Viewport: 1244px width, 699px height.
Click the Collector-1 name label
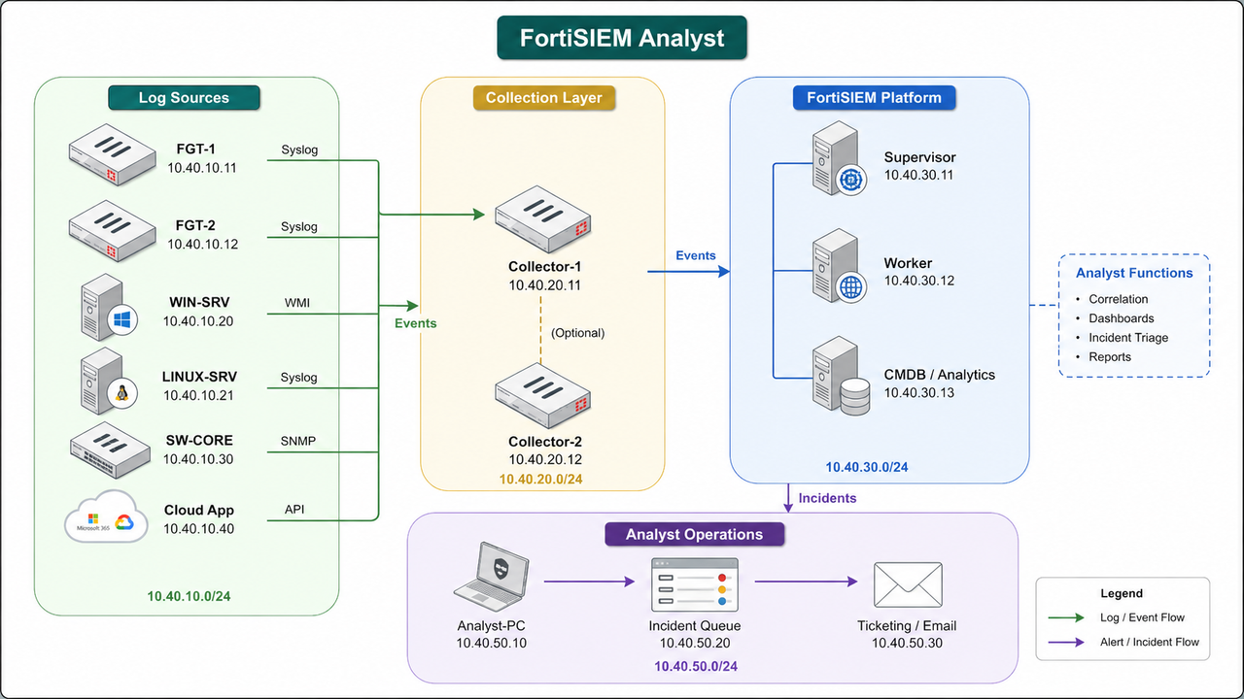click(544, 266)
